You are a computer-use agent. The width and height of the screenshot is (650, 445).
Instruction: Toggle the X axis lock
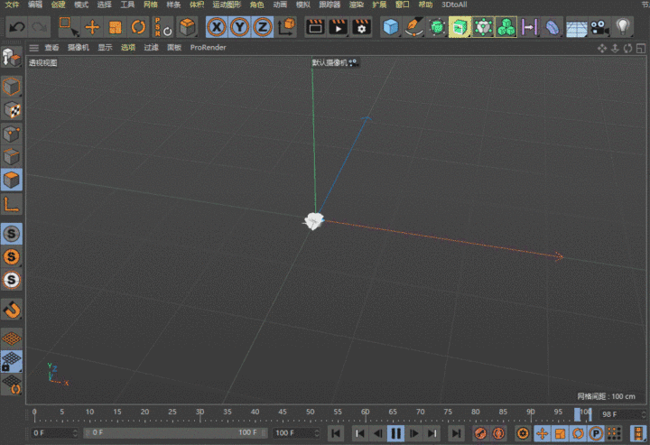[217, 27]
